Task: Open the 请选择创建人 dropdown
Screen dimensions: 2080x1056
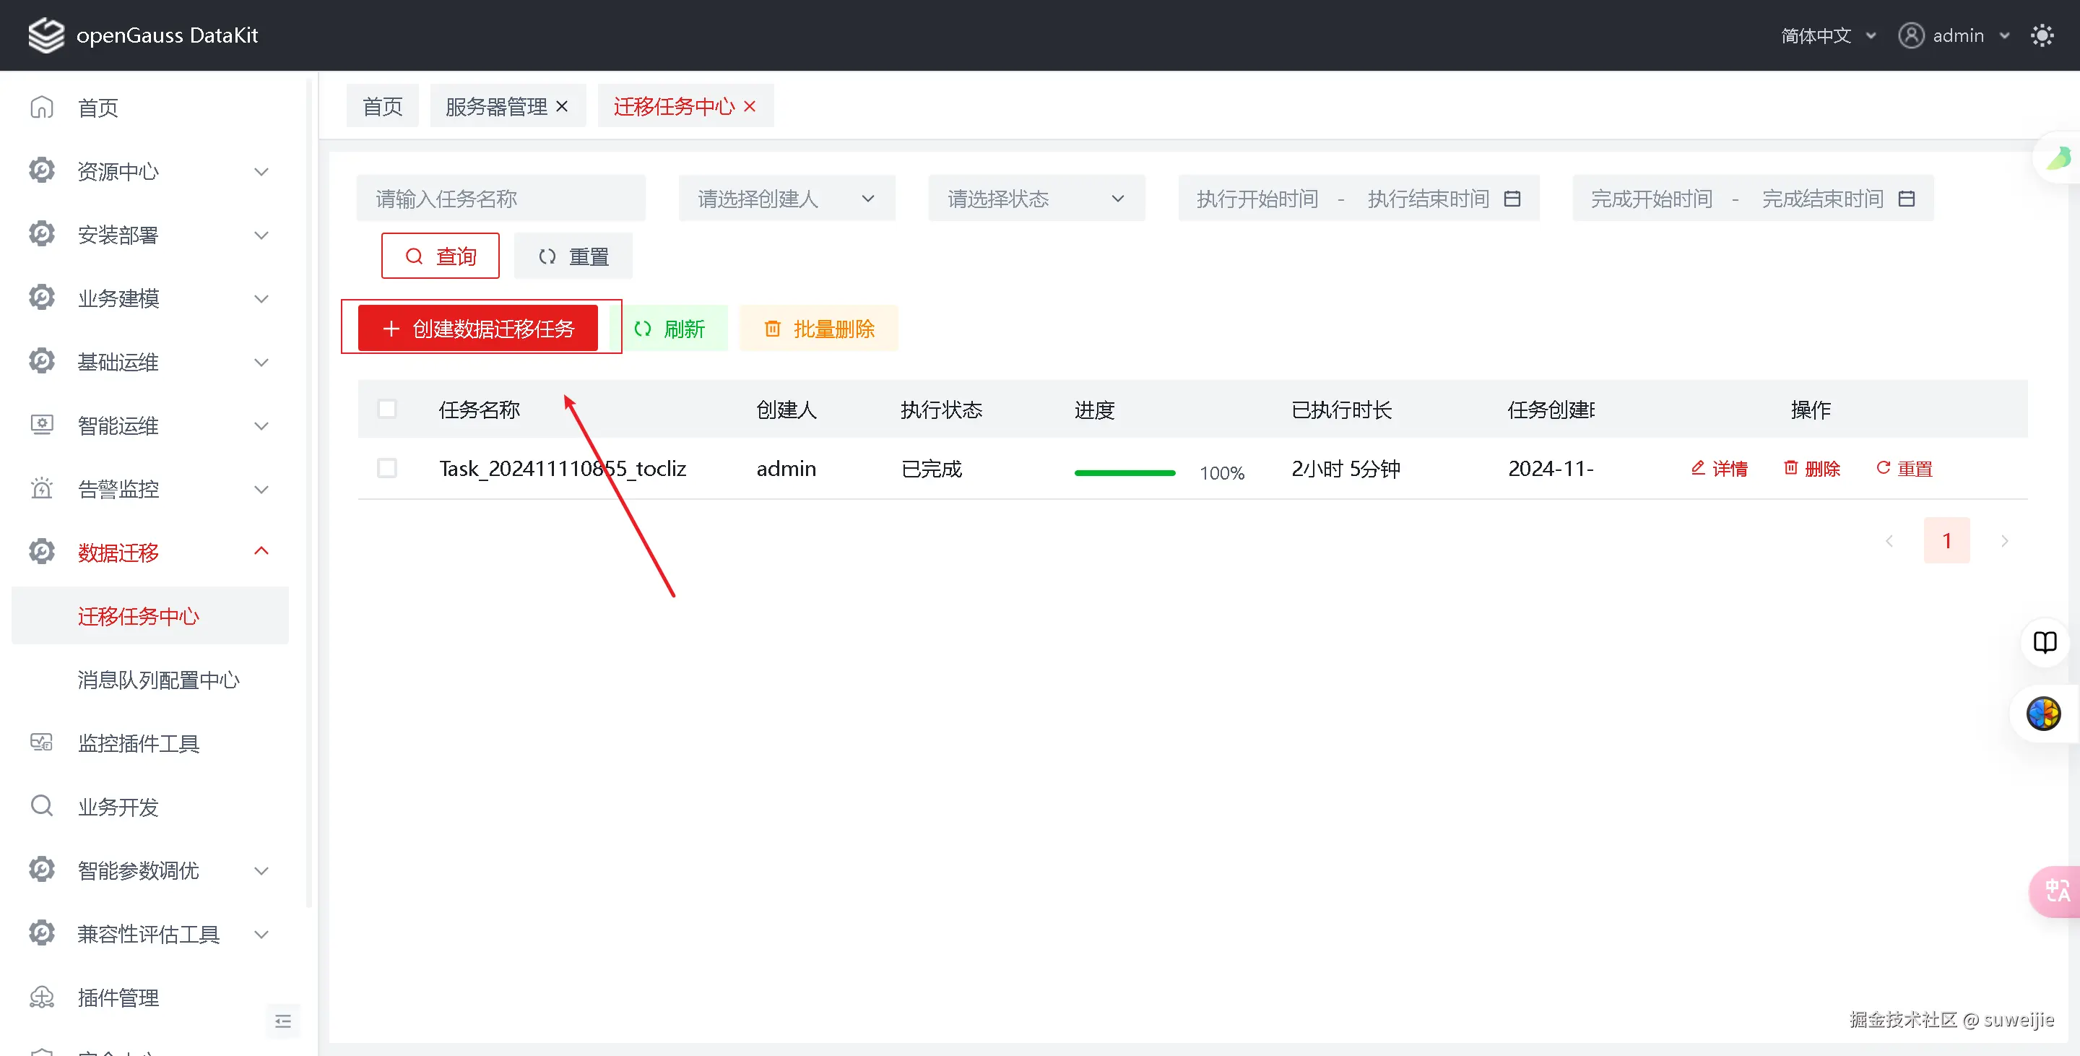Action: tap(786, 199)
